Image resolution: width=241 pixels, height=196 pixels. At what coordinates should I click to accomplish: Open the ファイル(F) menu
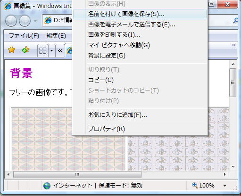(24, 36)
